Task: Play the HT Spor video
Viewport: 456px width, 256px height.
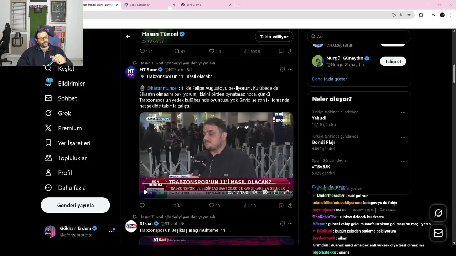Action: tap(146, 192)
